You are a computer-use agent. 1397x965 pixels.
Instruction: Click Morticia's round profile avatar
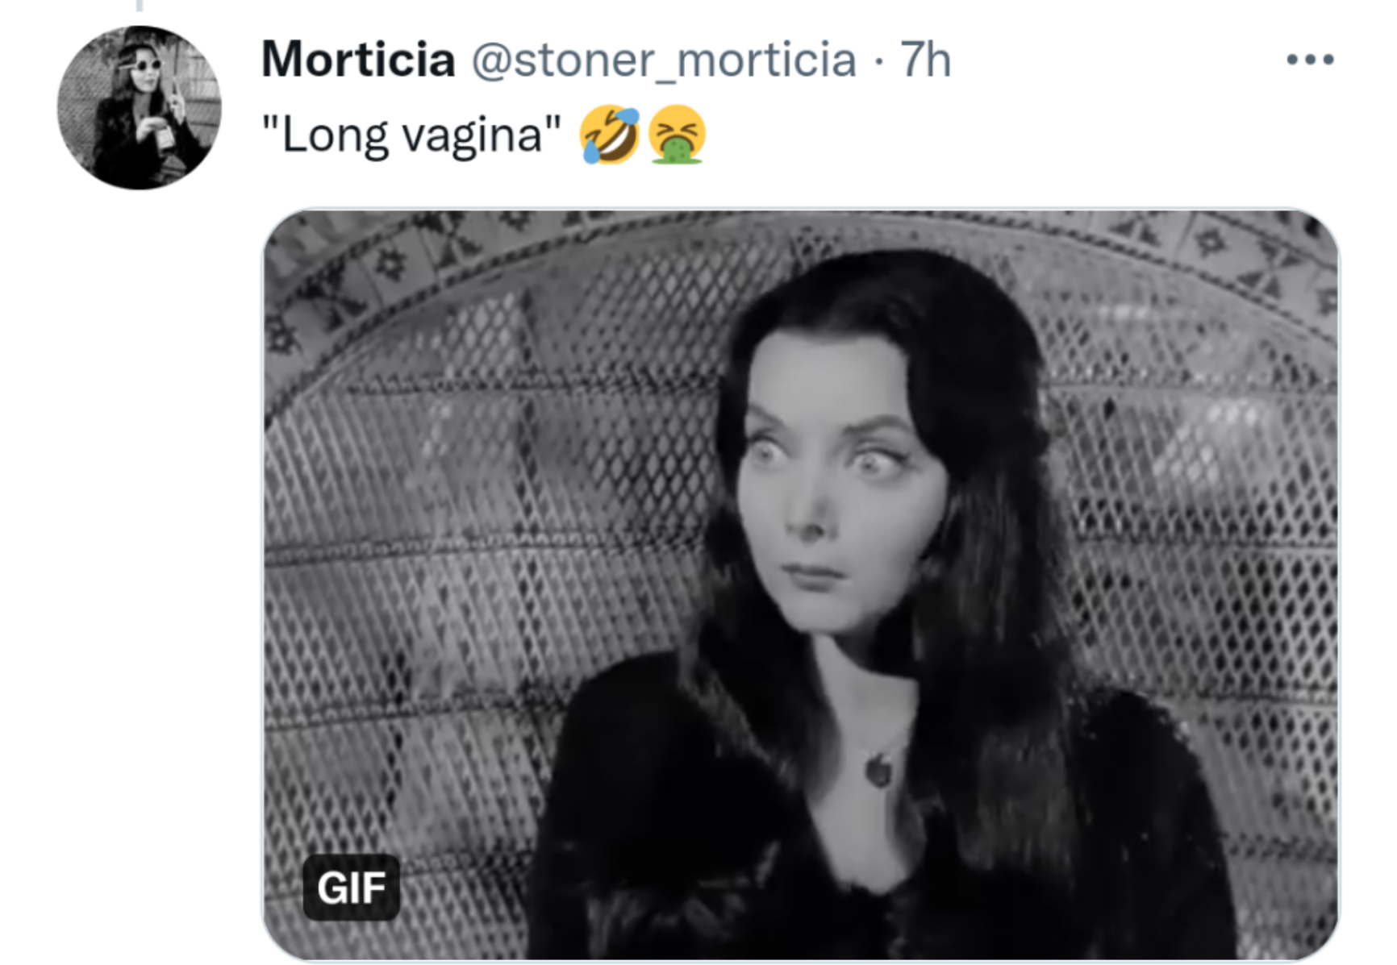tap(139, 108)
